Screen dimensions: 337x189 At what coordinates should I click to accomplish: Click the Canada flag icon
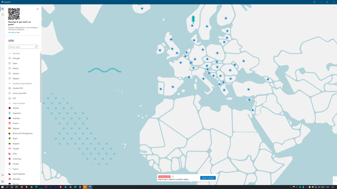click(9, 149)
